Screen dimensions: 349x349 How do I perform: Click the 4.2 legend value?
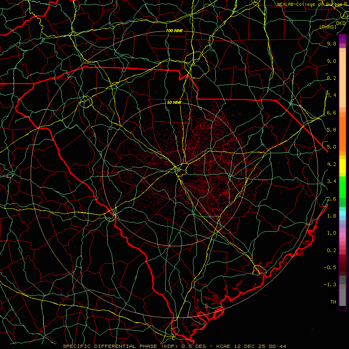tap(332, 164)
